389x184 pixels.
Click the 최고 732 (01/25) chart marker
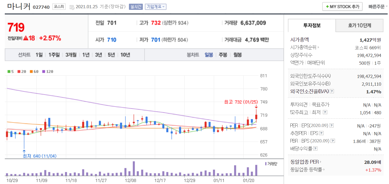pyautogui.click(x=241, y=102)
